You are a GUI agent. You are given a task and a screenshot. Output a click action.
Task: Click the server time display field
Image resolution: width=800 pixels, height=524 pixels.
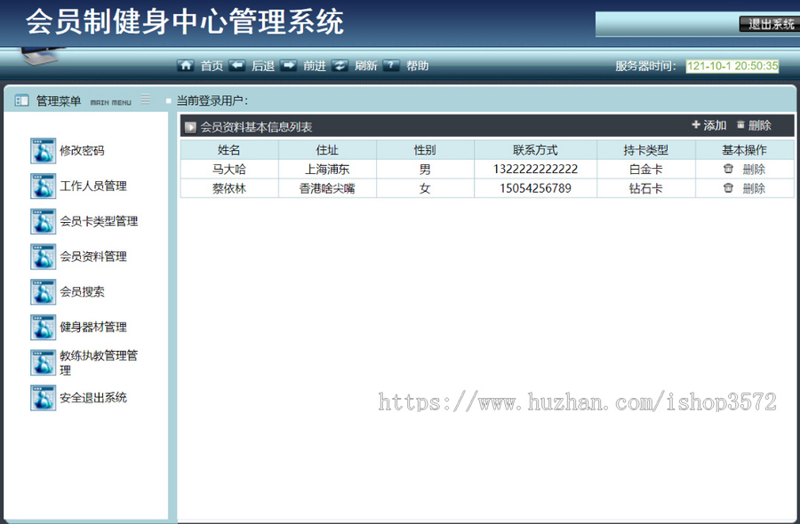[x=732, y=66]
